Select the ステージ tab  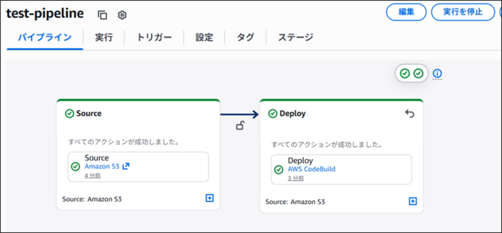[x=296, y=37]
